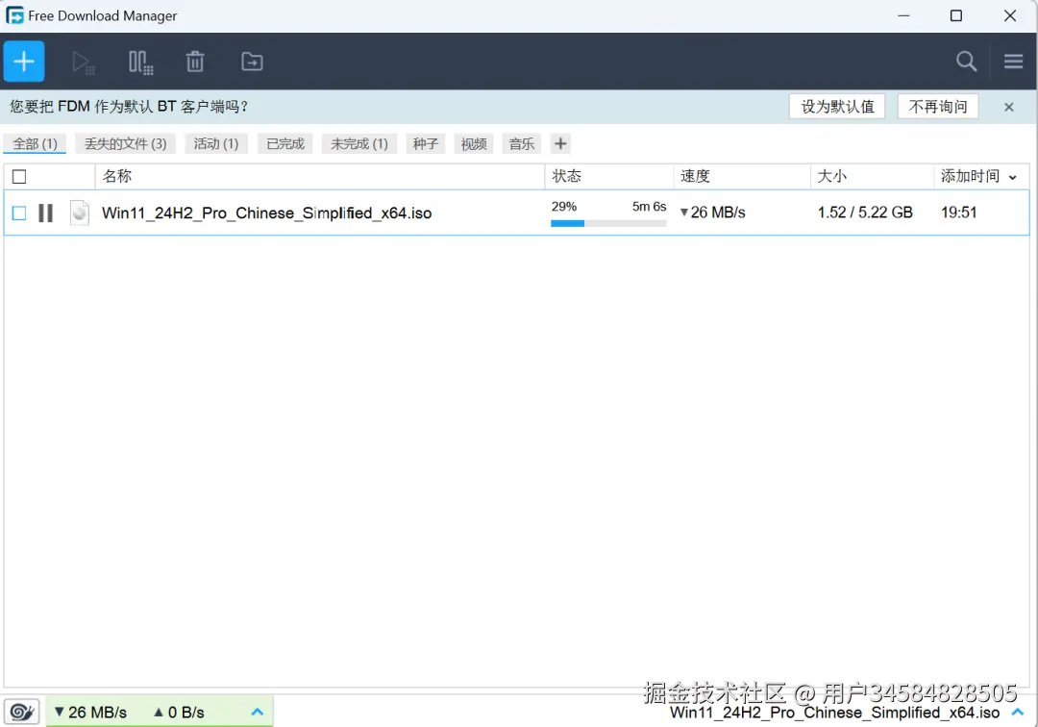Click the trash delete icon in toolbar
The height and width of the screenshot is (727, 1038).
coord(194,62)
